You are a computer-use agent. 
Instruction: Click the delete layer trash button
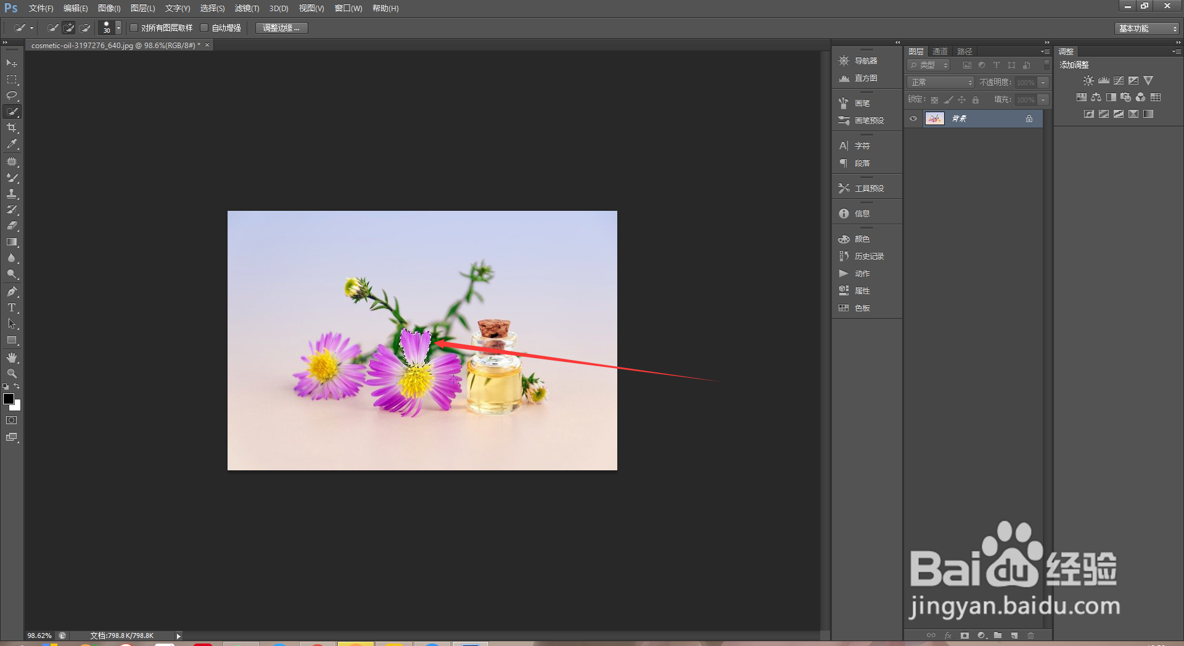coord(1030,636)
